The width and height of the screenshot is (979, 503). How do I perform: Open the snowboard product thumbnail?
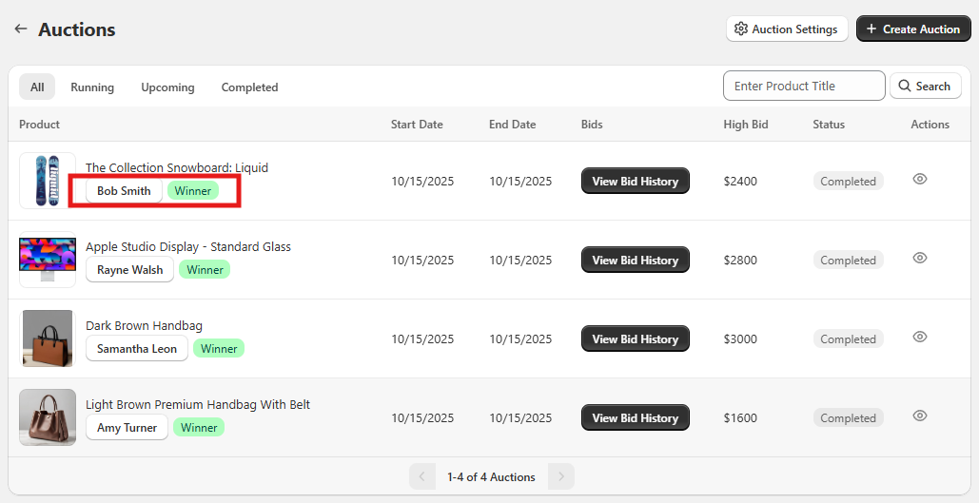point(47,181)
